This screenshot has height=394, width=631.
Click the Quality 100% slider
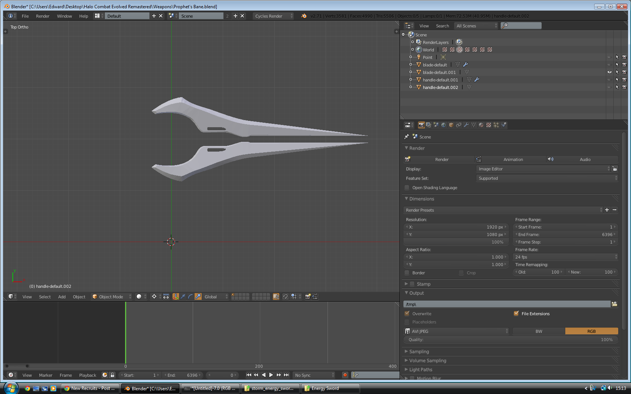[x=511, y=340]
